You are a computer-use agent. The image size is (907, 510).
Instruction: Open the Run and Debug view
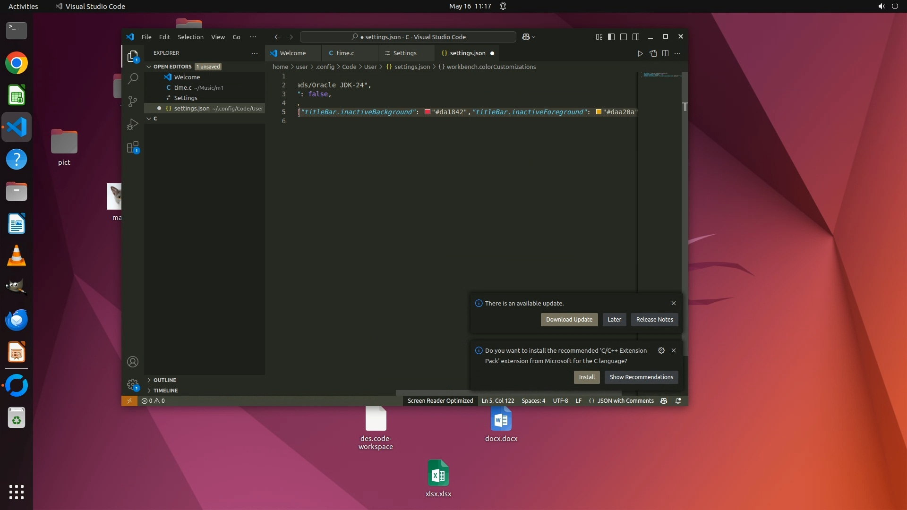pos(133,124)
